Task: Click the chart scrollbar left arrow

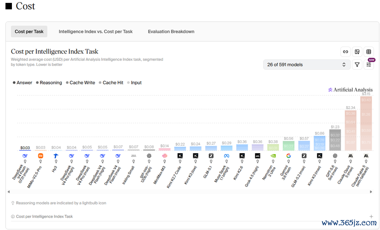Action: [x=9, y=192]
